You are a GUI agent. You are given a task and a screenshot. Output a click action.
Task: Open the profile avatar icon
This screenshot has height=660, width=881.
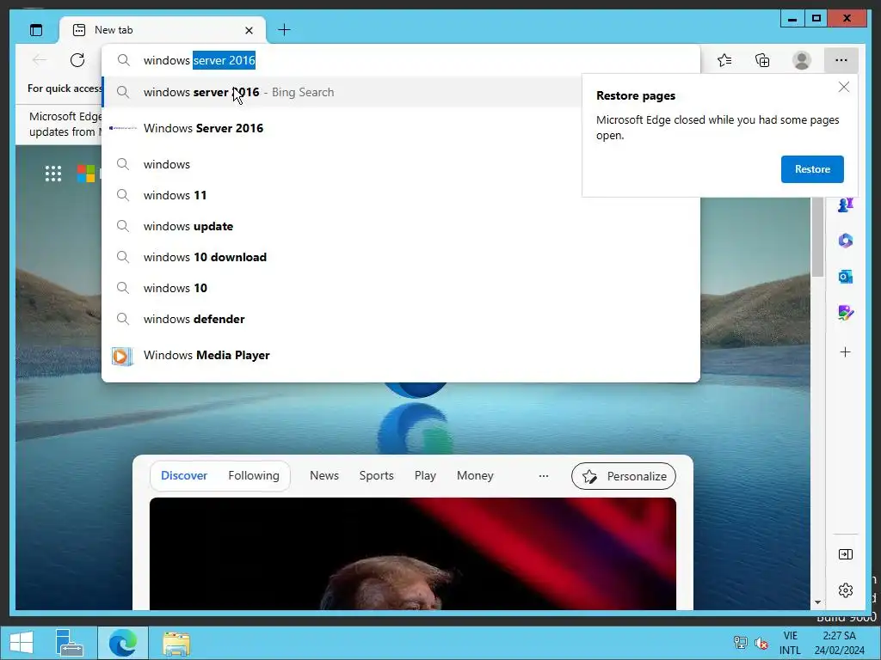click(x=802, y=60)
